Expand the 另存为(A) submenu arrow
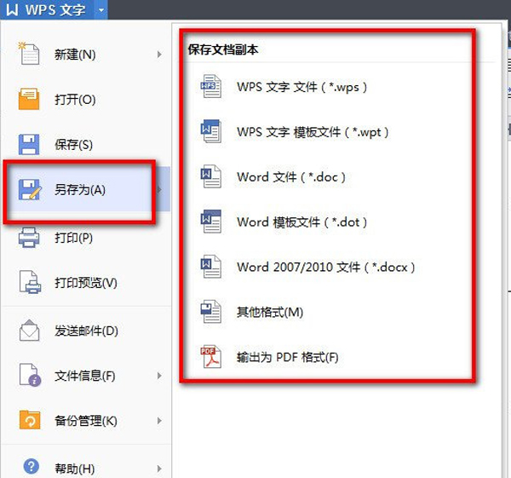511x478 pixels. click(x=160, y=189)
